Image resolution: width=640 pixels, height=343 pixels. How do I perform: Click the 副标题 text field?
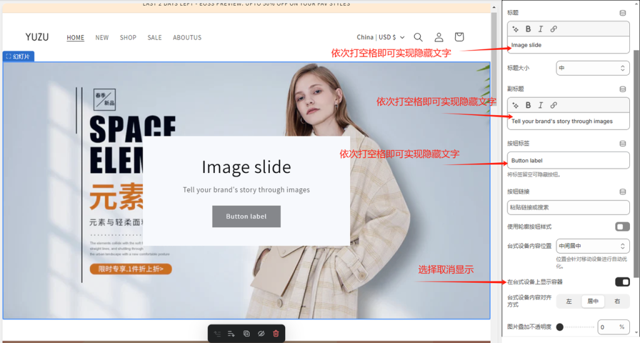(568, 121)
